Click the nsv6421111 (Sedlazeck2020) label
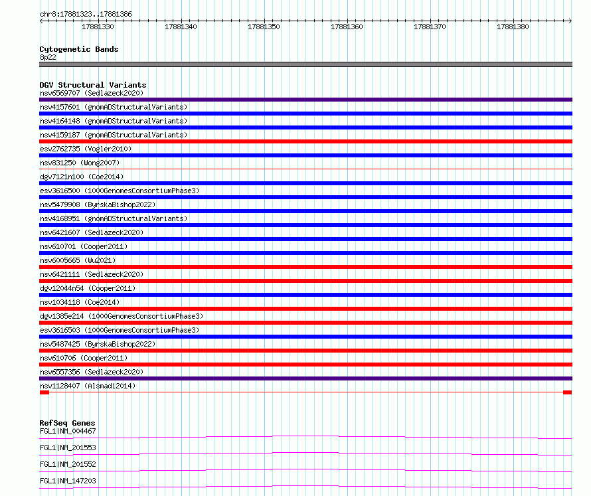591x496 pixels. click(x=92, y=274)
